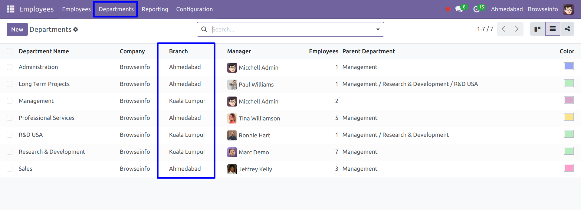Check the Administration row checkbox

[10, 67]
